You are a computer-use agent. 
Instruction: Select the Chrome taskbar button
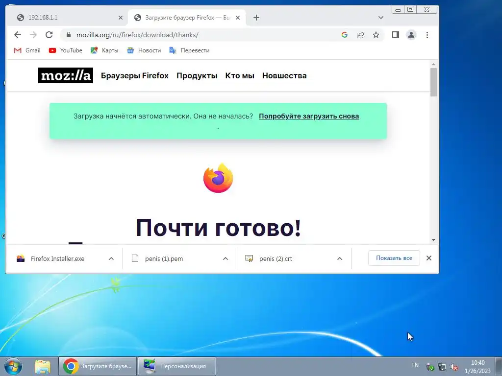[98, 366]
